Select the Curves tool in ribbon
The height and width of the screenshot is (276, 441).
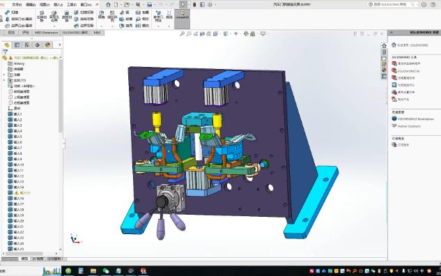point(169,15)
